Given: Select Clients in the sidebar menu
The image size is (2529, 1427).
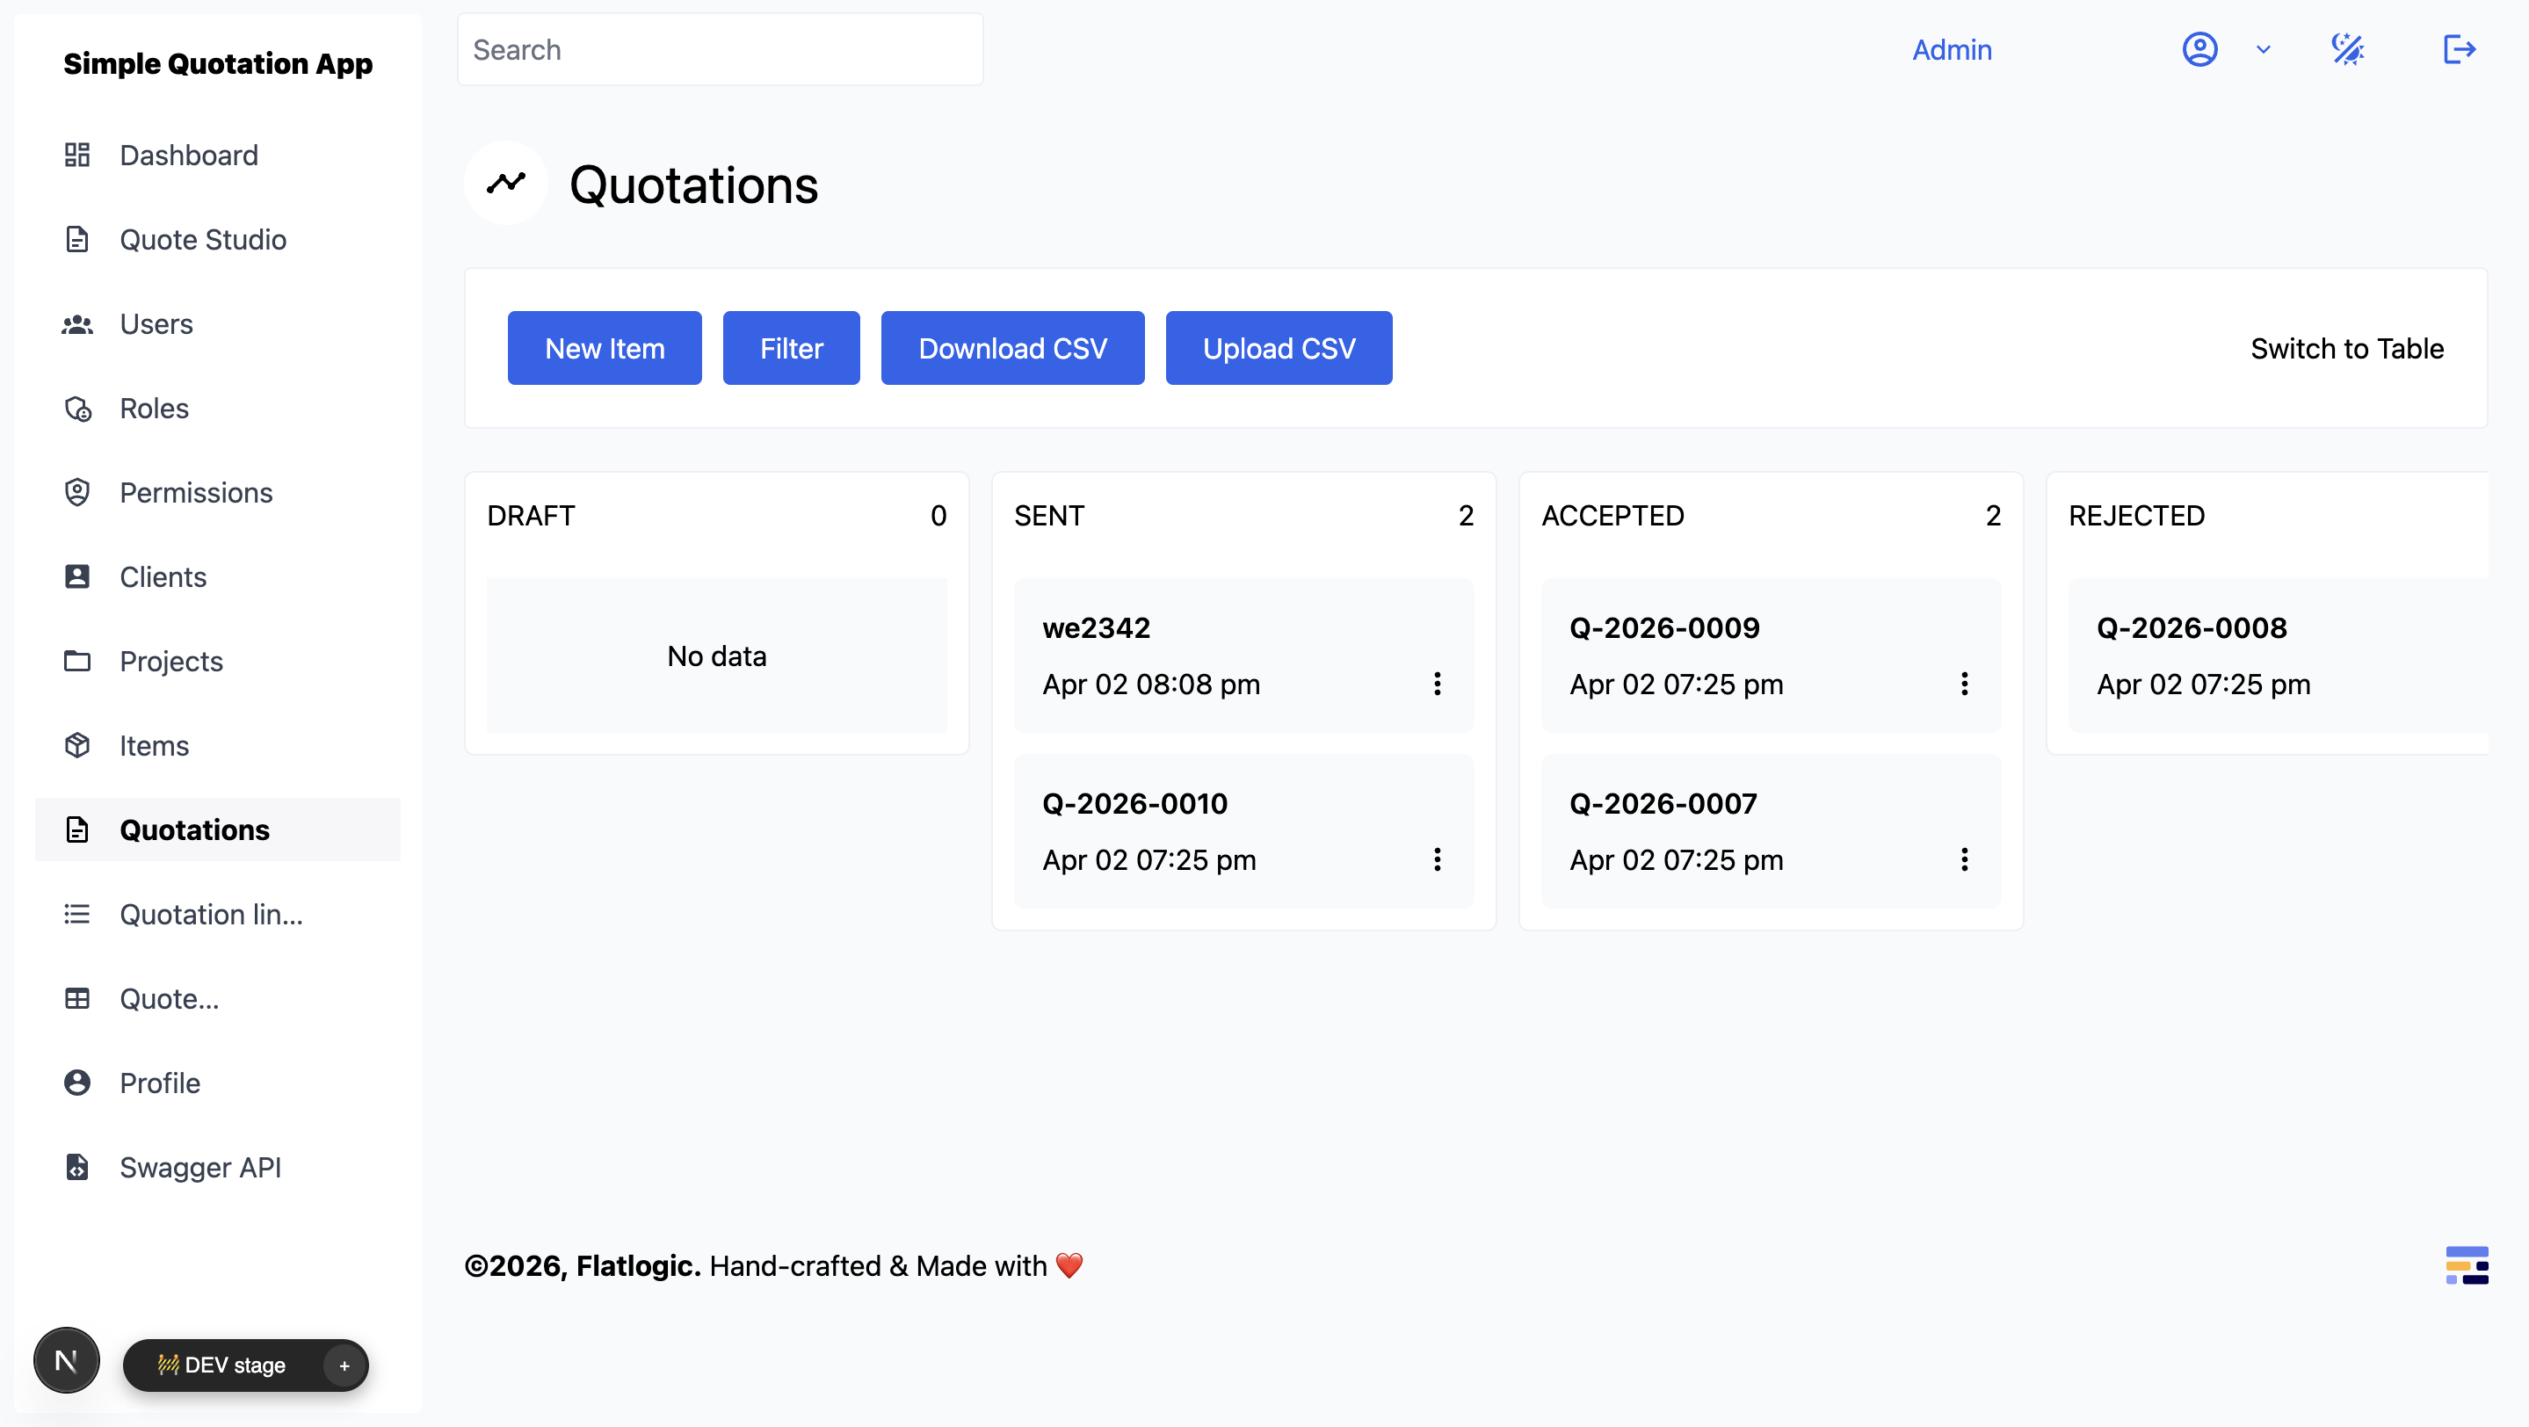Looking at the screenshot, I should click(x=162, y=577).
